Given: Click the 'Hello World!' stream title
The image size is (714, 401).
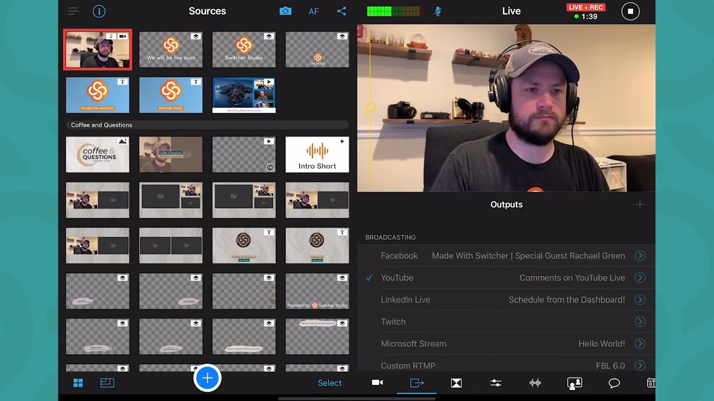Looking at the screenshot, I should pos(601,344).
